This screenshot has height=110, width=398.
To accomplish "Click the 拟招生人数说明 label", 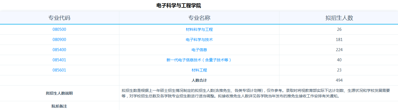I will (x=59, y=93).
